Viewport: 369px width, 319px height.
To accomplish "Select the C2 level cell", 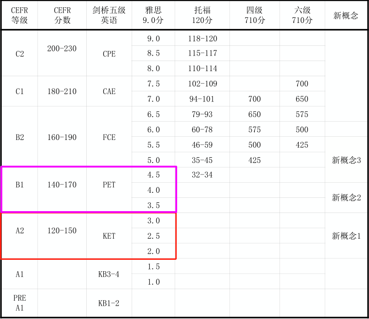I will click(x=19, y=53).
